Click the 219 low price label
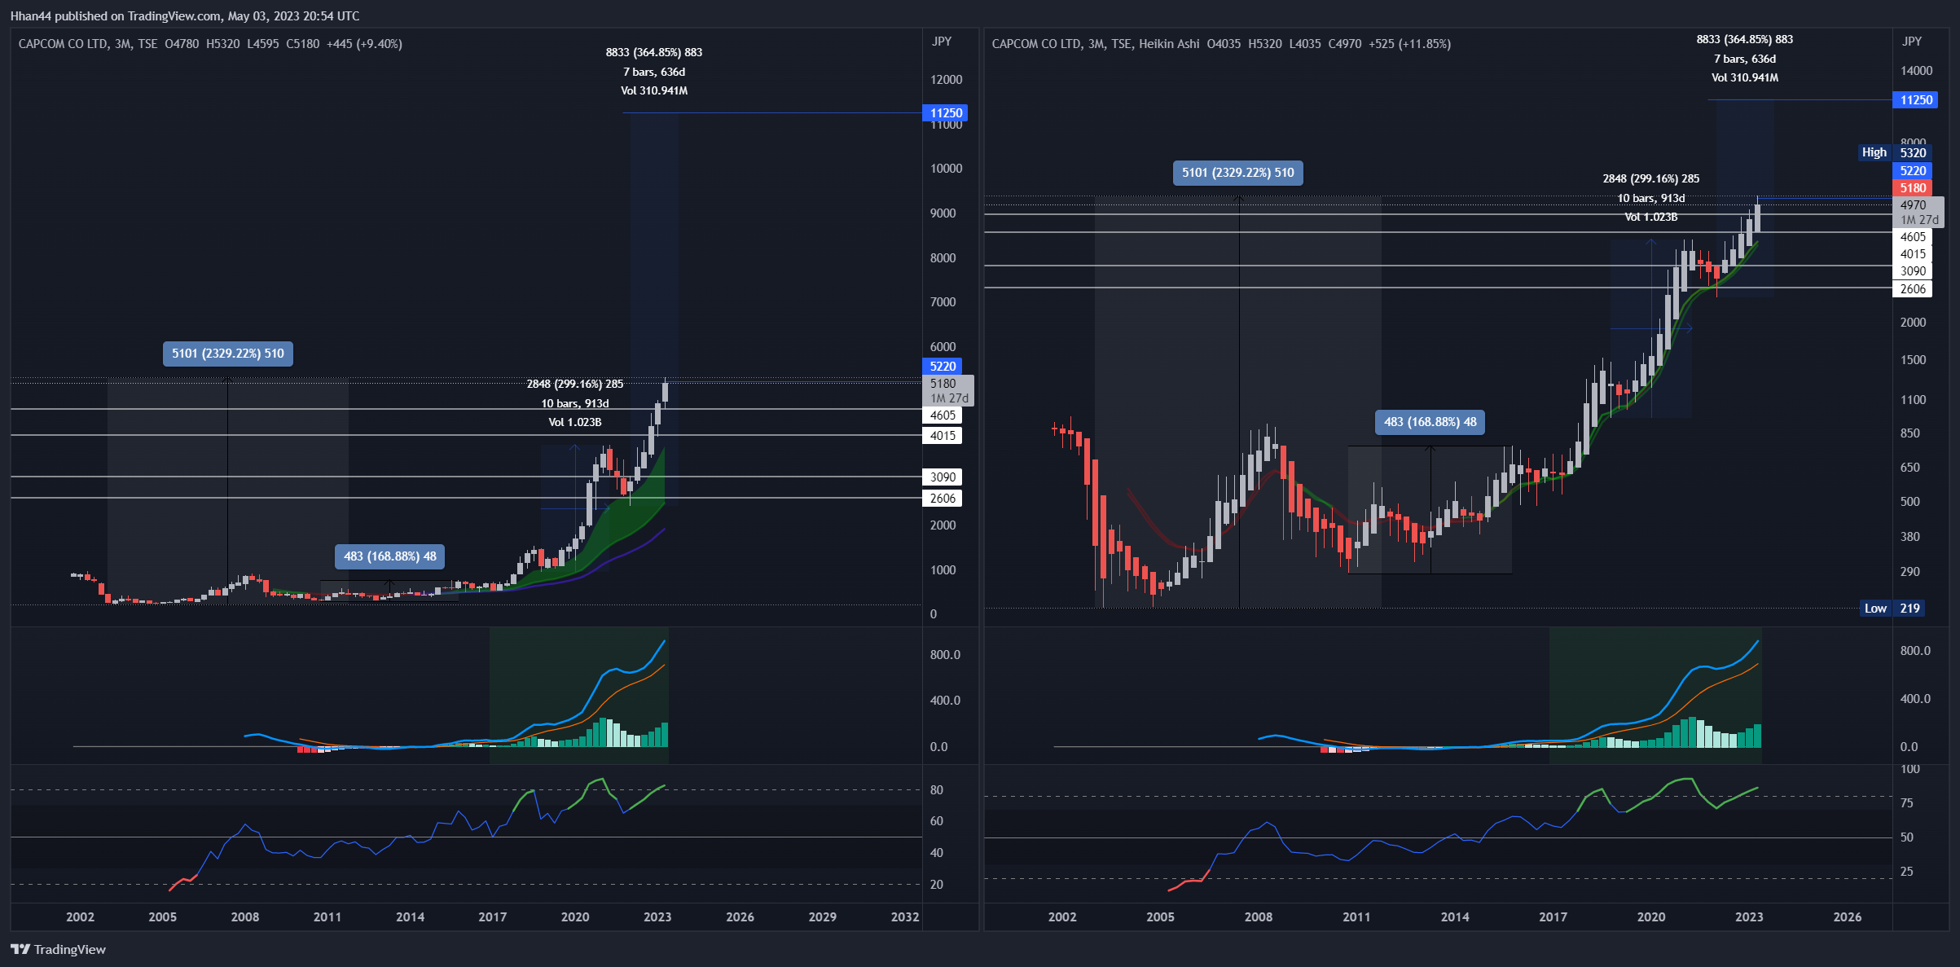This screenshot has height=967, width=1960. (x=1909, y=609)
